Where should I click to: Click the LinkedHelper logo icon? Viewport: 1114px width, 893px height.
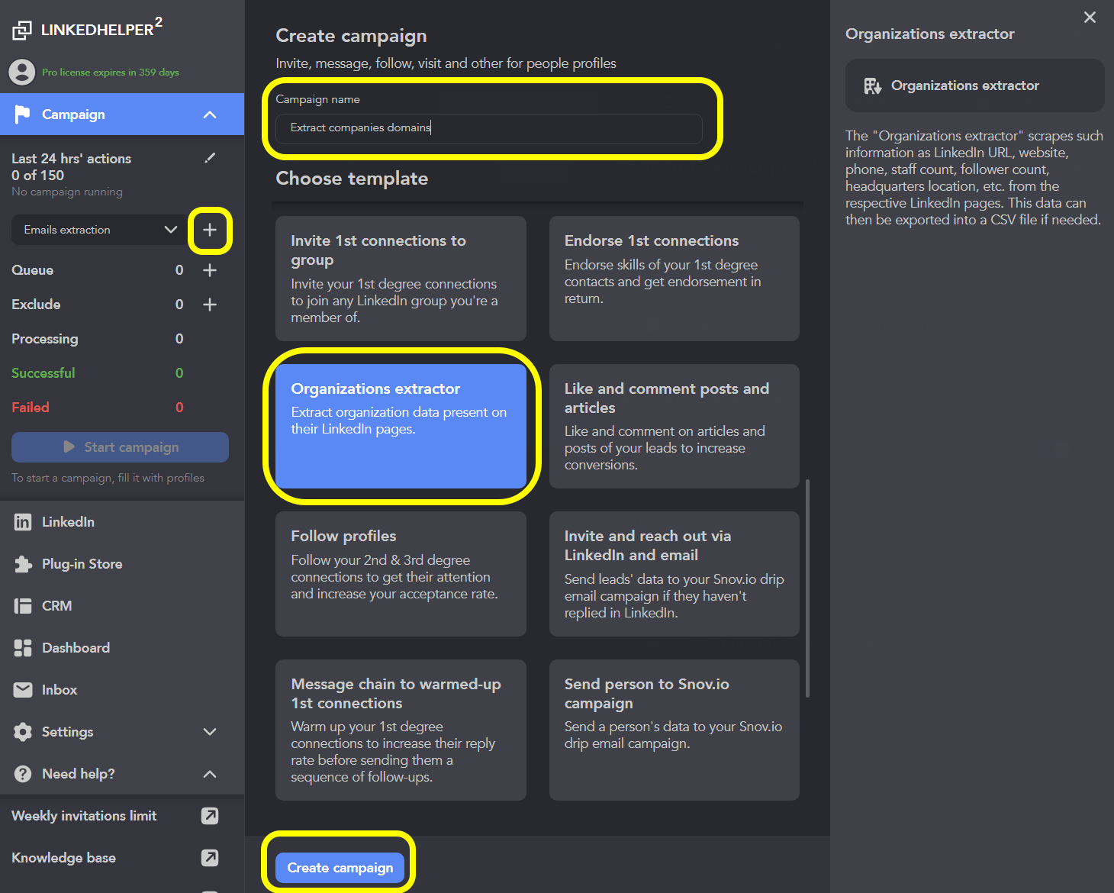[22, 30]
